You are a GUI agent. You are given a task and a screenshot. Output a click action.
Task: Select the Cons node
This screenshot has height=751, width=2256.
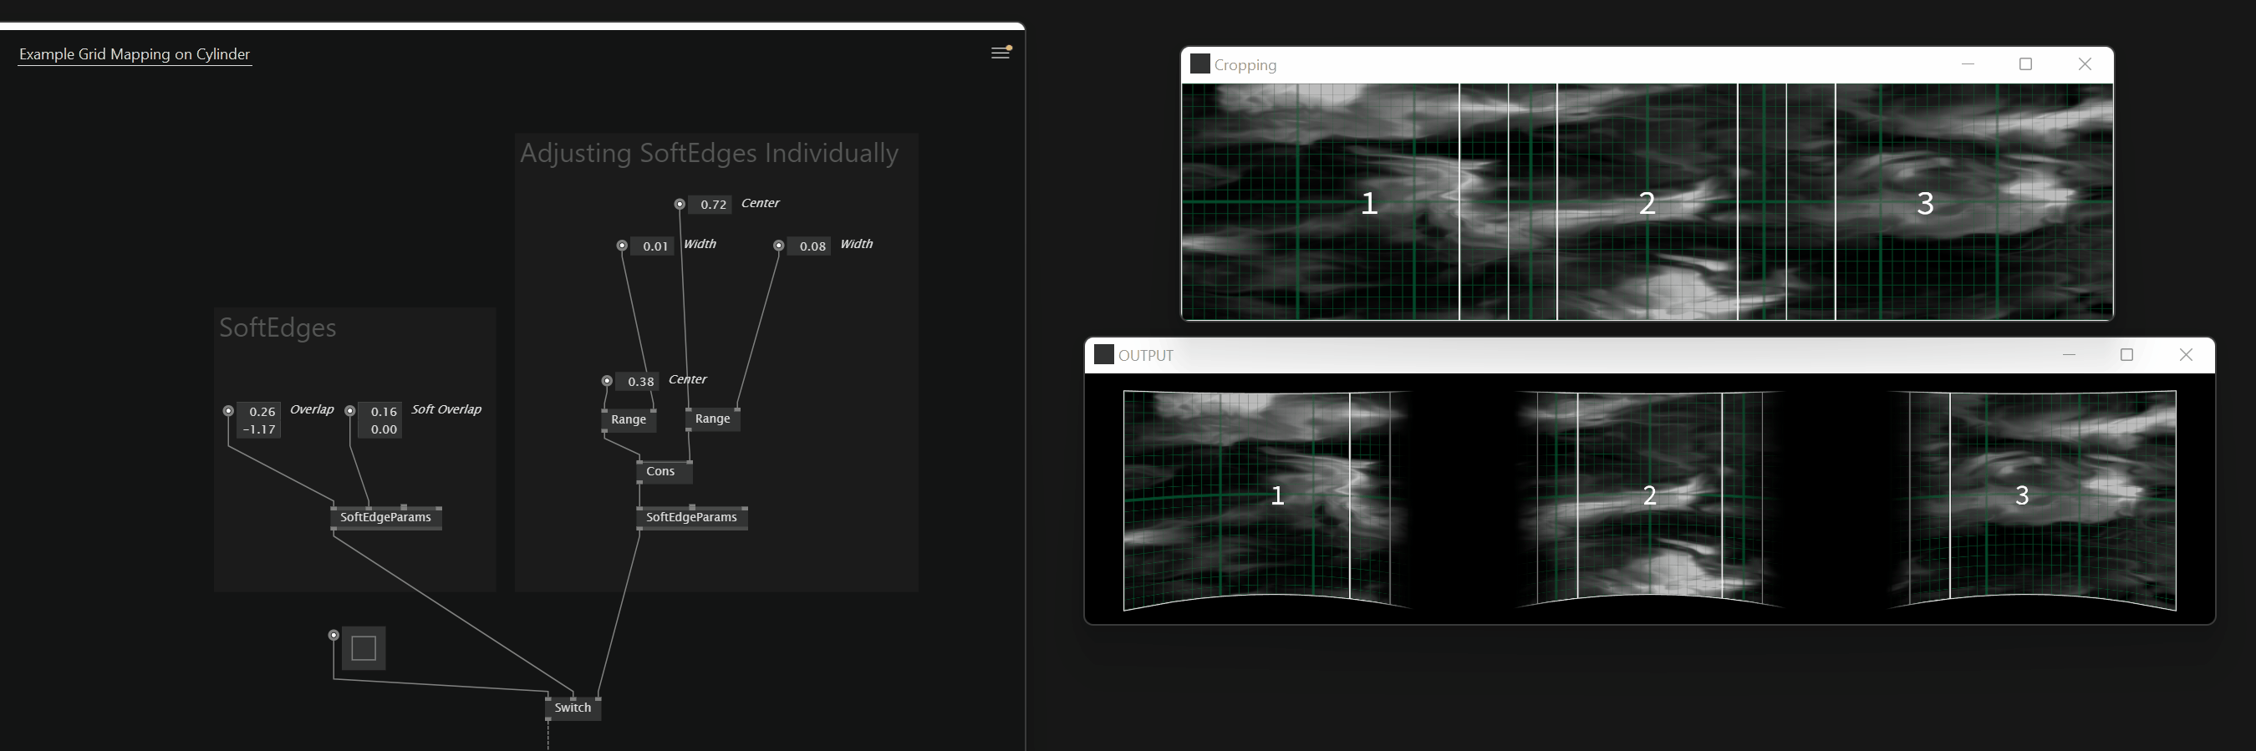[664, 471]
